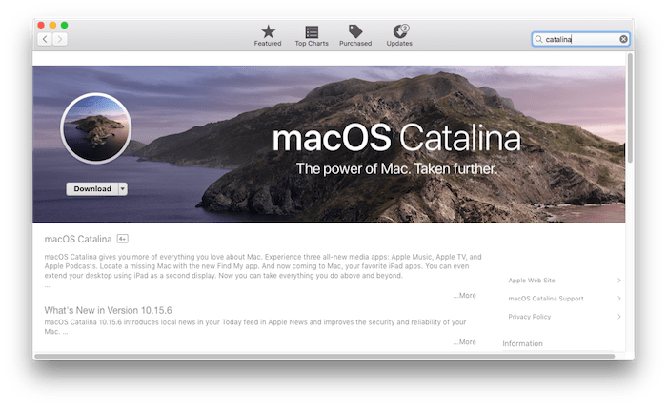Open the Featured star tab
Image resolution: width=667 pixels, height=407 pixels.
point(268,35)
